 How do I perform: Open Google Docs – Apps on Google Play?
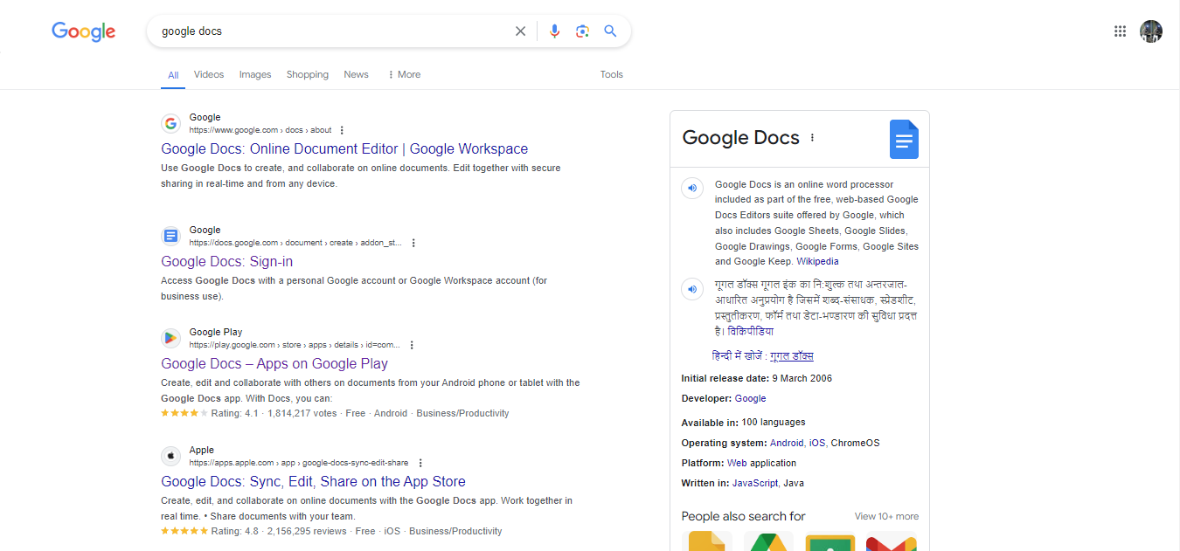[x=274, y=363]
